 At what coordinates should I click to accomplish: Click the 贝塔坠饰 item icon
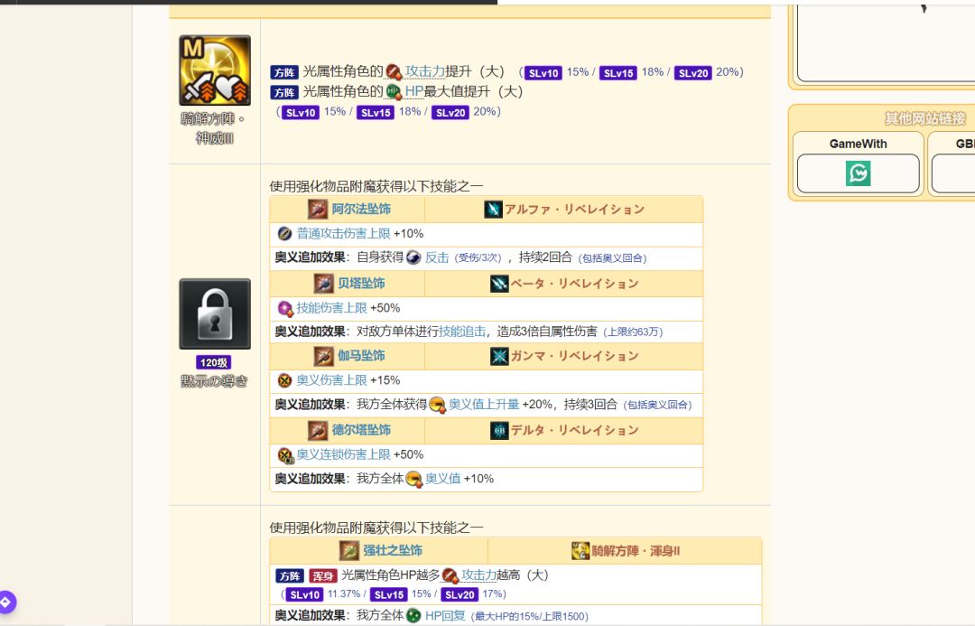(x=323, y=283)
